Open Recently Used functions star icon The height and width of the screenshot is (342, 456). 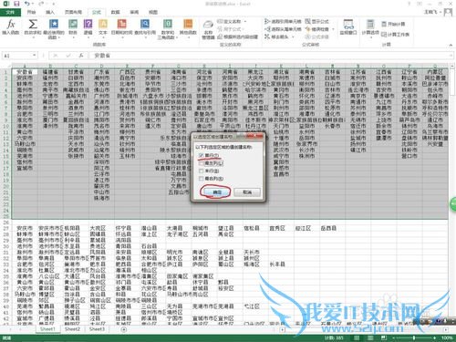click(54, 25)
